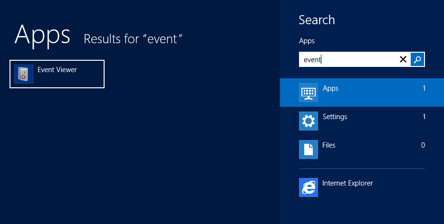Viewport: 444px width, 224px height.
Task: Filter search results by Files
Action: tap(329, 145)
